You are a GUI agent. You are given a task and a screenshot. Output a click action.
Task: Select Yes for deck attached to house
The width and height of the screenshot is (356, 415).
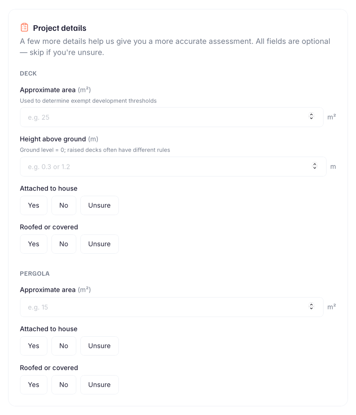click(34, 205)
